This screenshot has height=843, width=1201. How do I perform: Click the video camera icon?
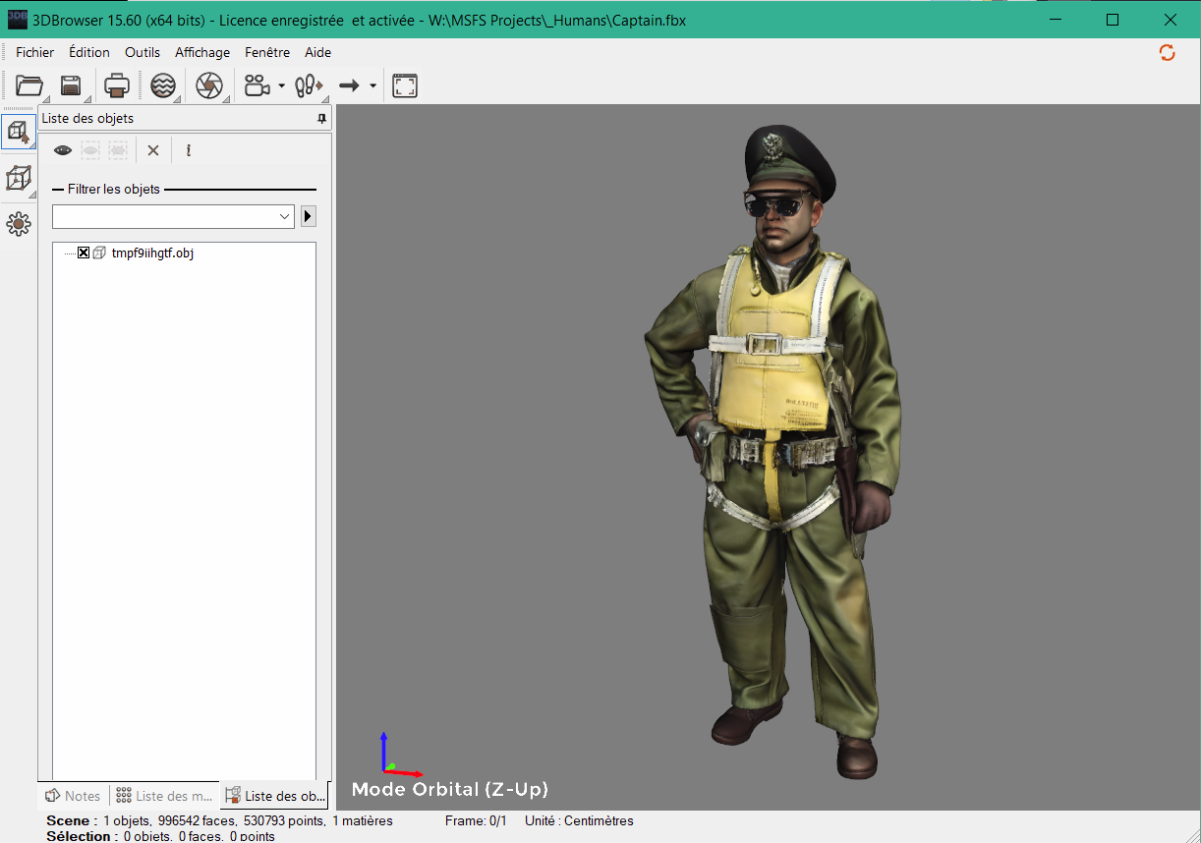pos(257,85)
